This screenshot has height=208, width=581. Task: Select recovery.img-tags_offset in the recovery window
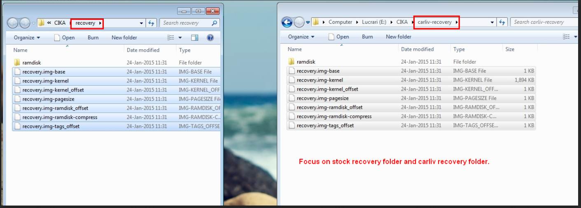point(51,126)
